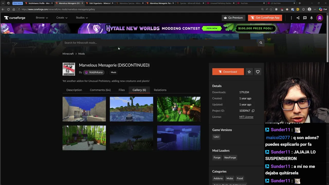The image size is (329, 185).
Task: Open the jungle creatures gallery image
Action: click(x=179, y=109)
